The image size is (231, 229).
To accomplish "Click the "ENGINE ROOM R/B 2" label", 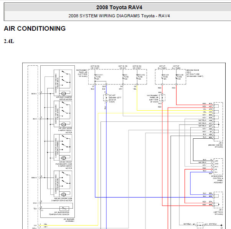I will (x=195, y=73).
